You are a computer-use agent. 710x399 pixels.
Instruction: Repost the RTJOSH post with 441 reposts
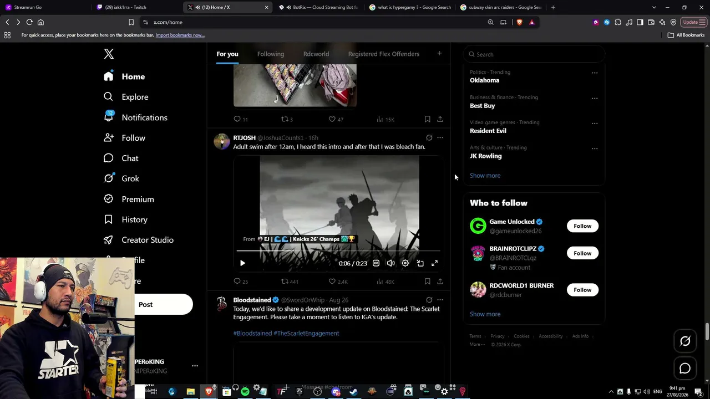[290, 282]
